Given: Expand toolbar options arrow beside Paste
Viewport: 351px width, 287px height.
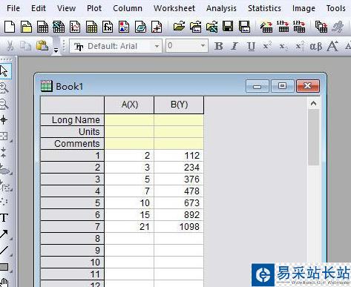Looking at the screenshot, I should click(x=56, y=50).
